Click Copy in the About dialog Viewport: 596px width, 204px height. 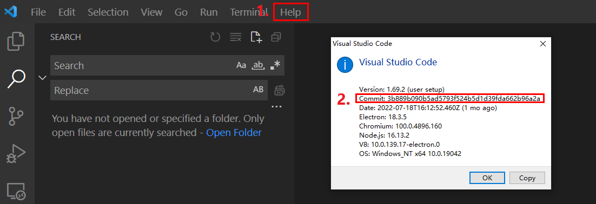click(x=527, y=178)
